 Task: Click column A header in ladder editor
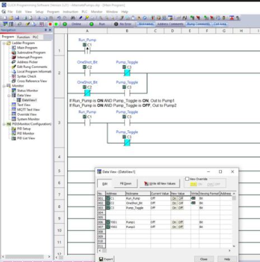click(x=87, y=30)
